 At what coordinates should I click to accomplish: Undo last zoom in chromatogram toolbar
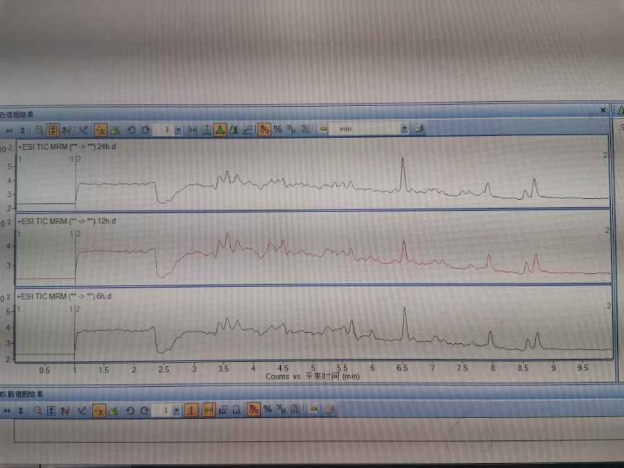click(131, 130)
